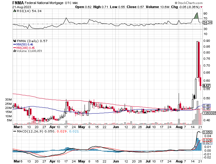Click the volume flag reading 1360085
216x164 pixels.
pos(209,113)
